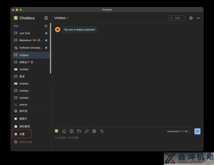Viewport: 214px width, 165px height.
Task: Toggle the star on Just chat
Action: click(x=46, y=33)
